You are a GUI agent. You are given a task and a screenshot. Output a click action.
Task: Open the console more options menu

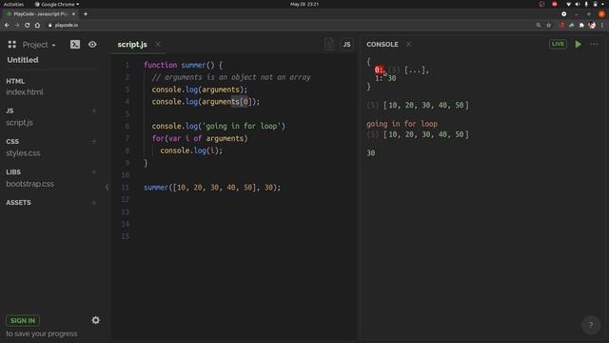[x=594, y=44]
